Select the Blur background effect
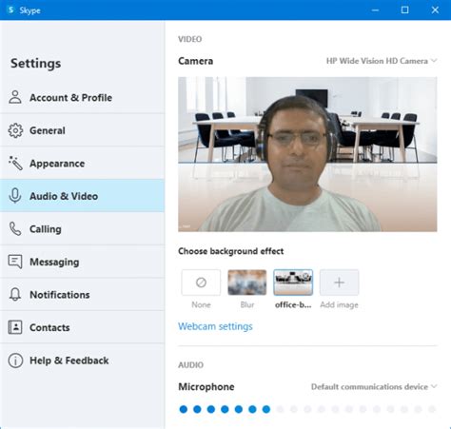Screen dimensions: 451x429 247,283
